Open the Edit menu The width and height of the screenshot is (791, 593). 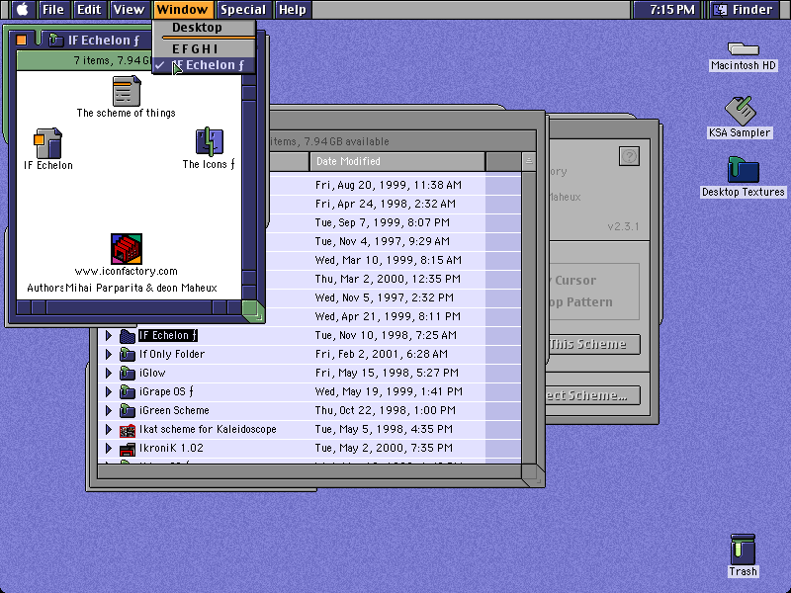[89, 9]
